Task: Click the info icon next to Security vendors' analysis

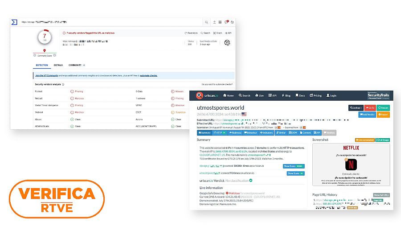Action: click(x=63, y=84)
